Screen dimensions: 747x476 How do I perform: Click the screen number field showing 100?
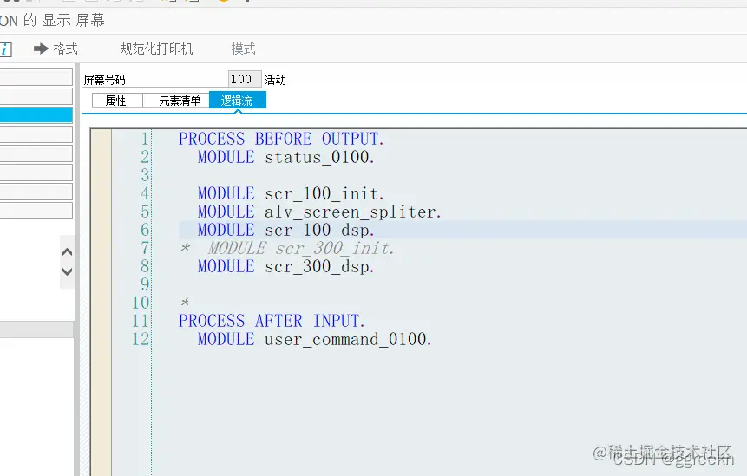pyautogui.click(x=245, y=79)
